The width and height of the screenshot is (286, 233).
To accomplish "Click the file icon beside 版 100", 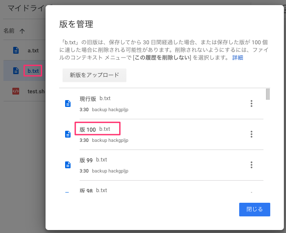I will 67,134.
